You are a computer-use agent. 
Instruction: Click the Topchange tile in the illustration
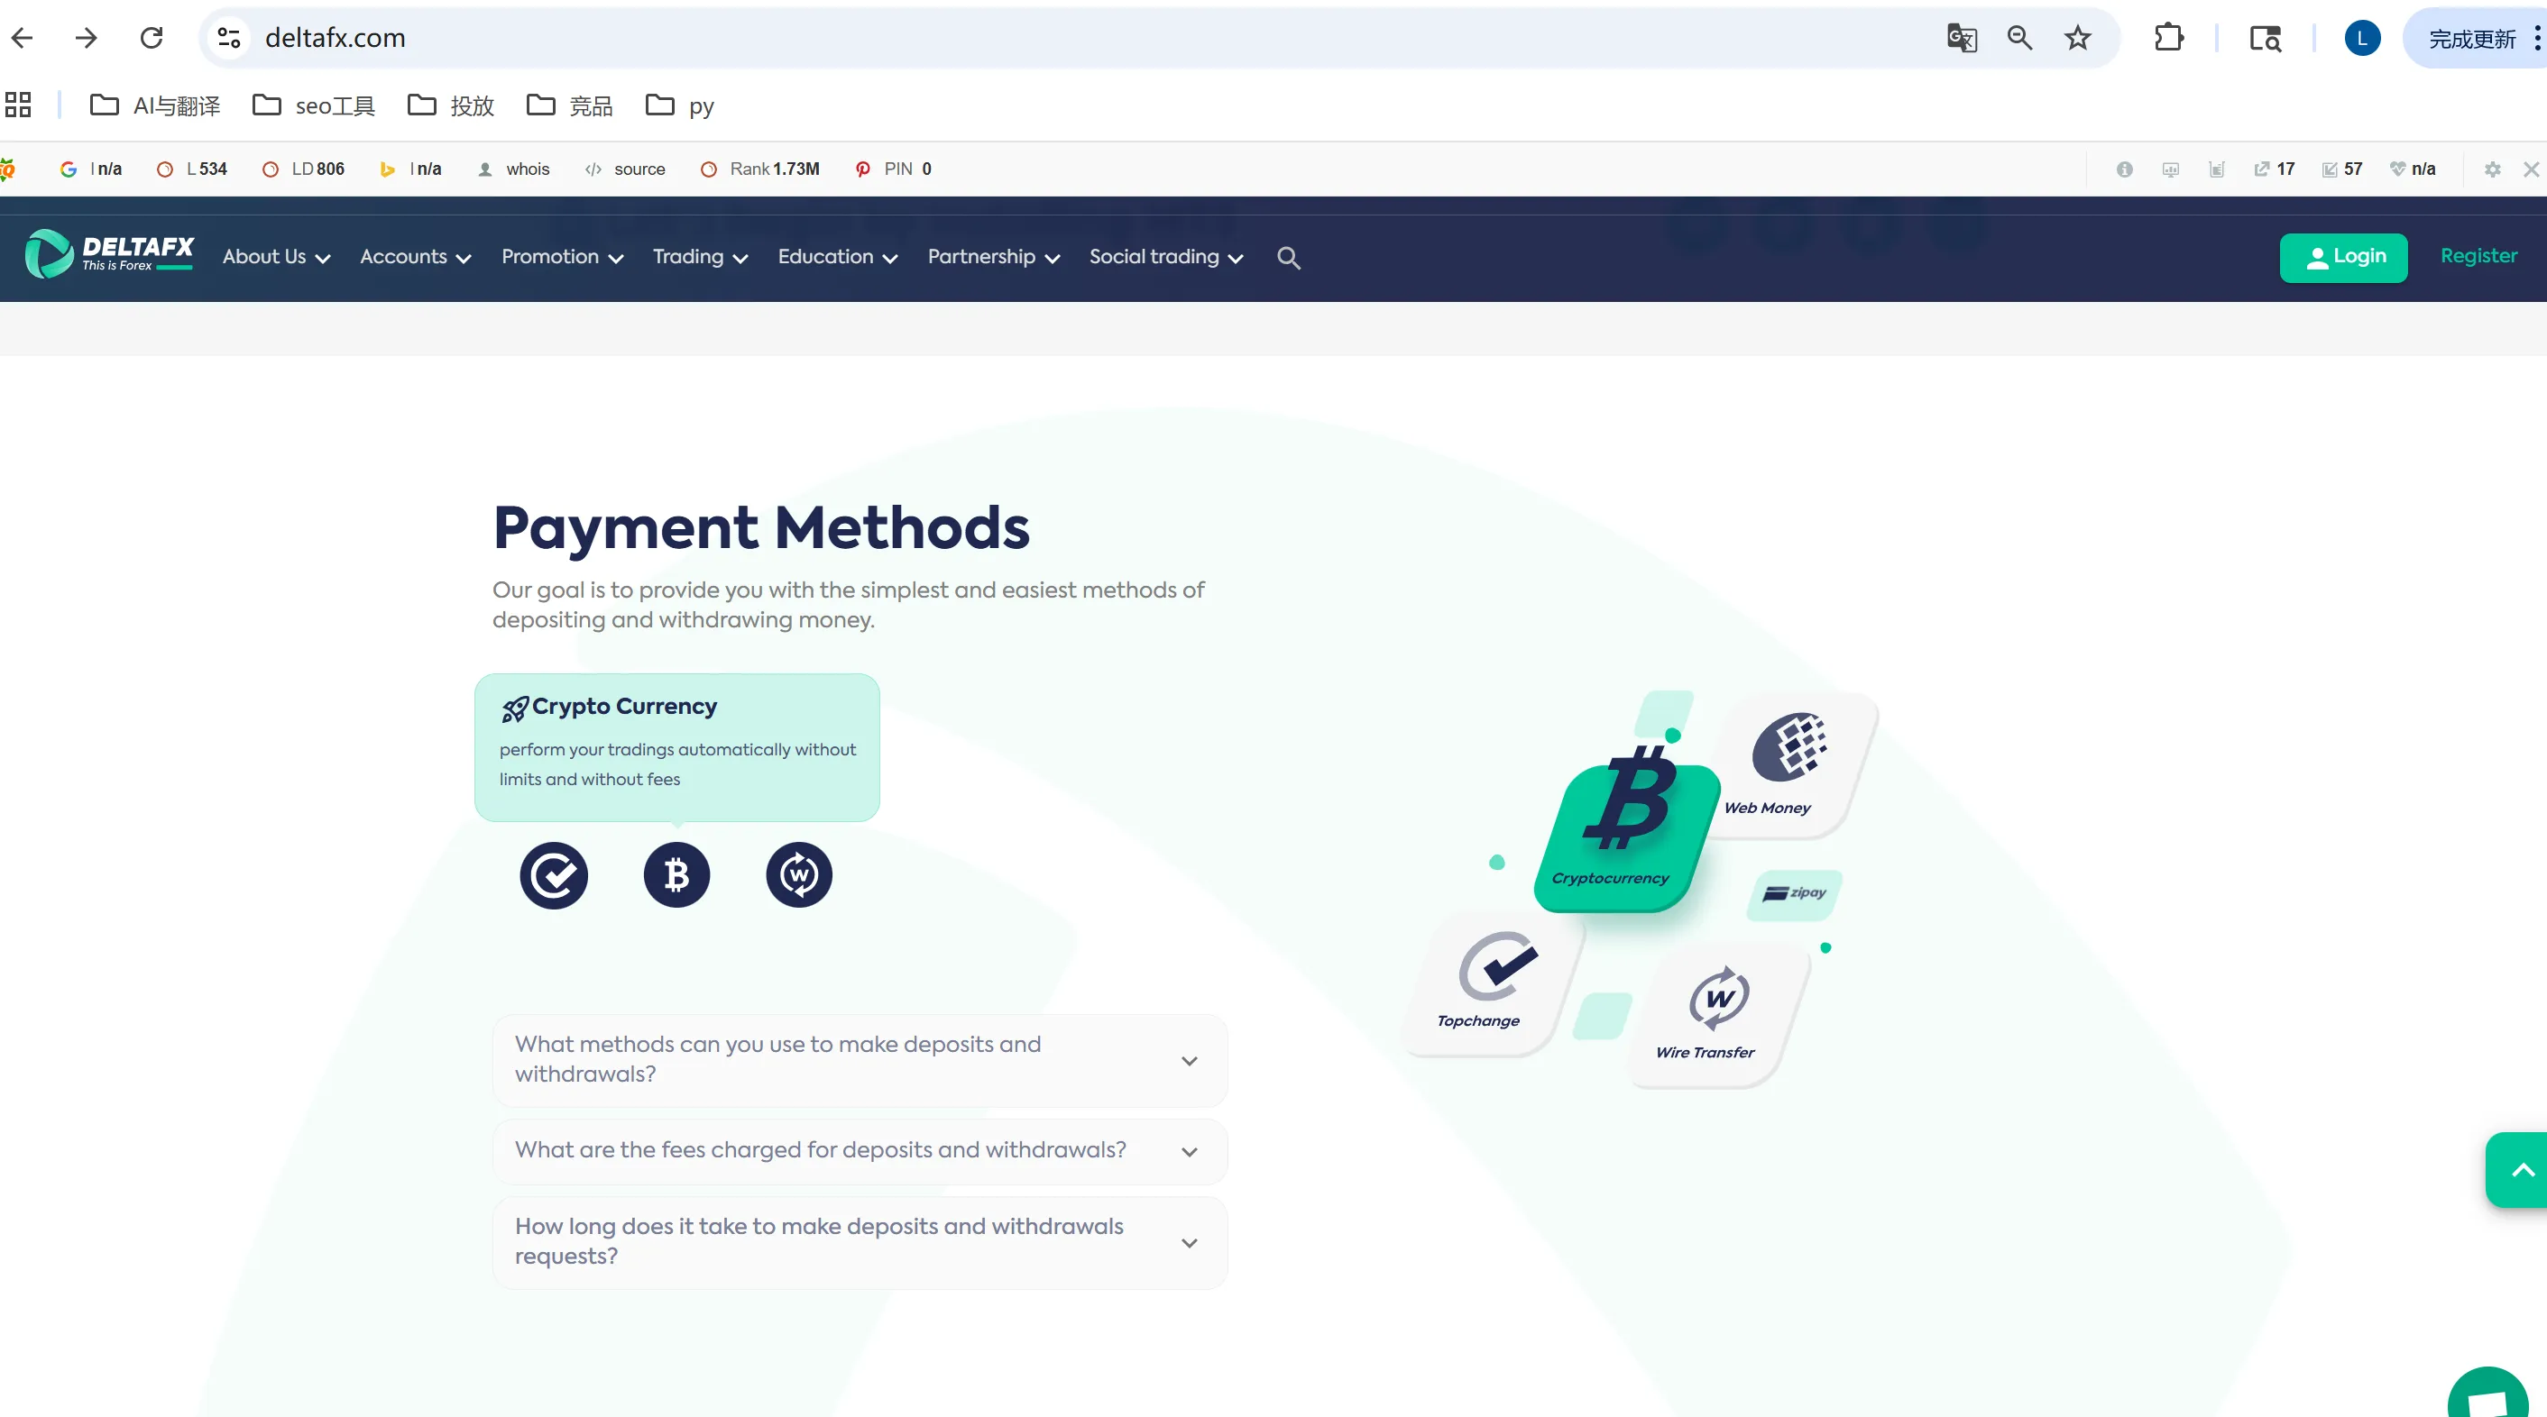pyautogui.click(x=1493, y=983)
